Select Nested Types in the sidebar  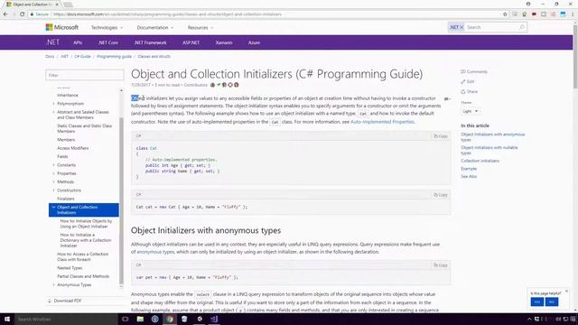[x=70, y=268]
